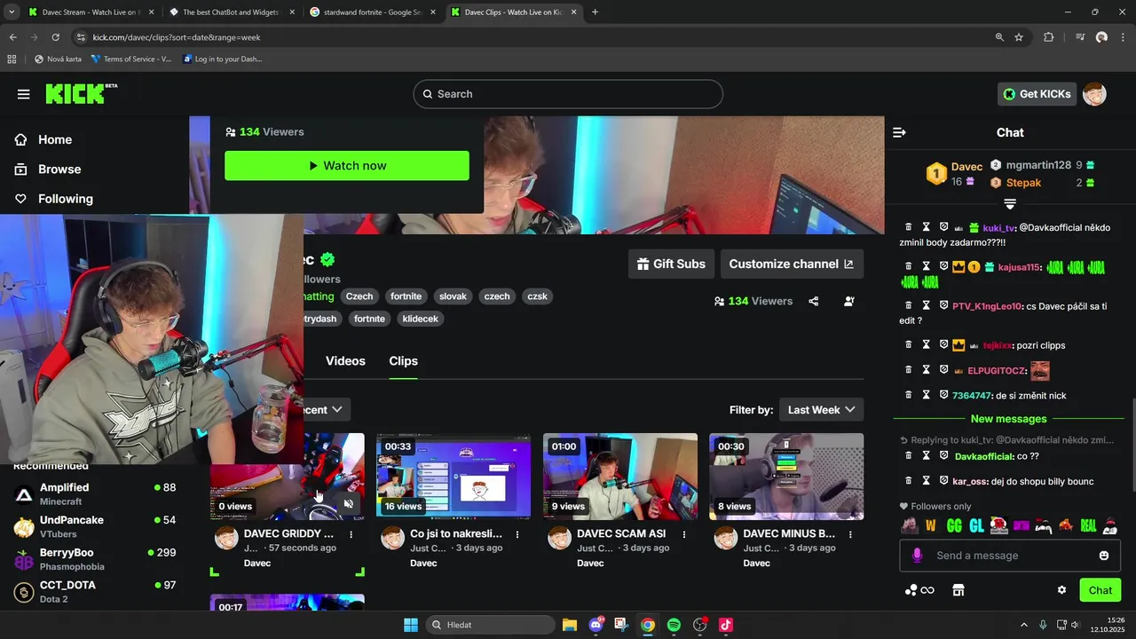Viewport: 1136px width, 639px height.
Task: Collapse the chat panel with the arrow icon
Action: click(x=899, y=132)
